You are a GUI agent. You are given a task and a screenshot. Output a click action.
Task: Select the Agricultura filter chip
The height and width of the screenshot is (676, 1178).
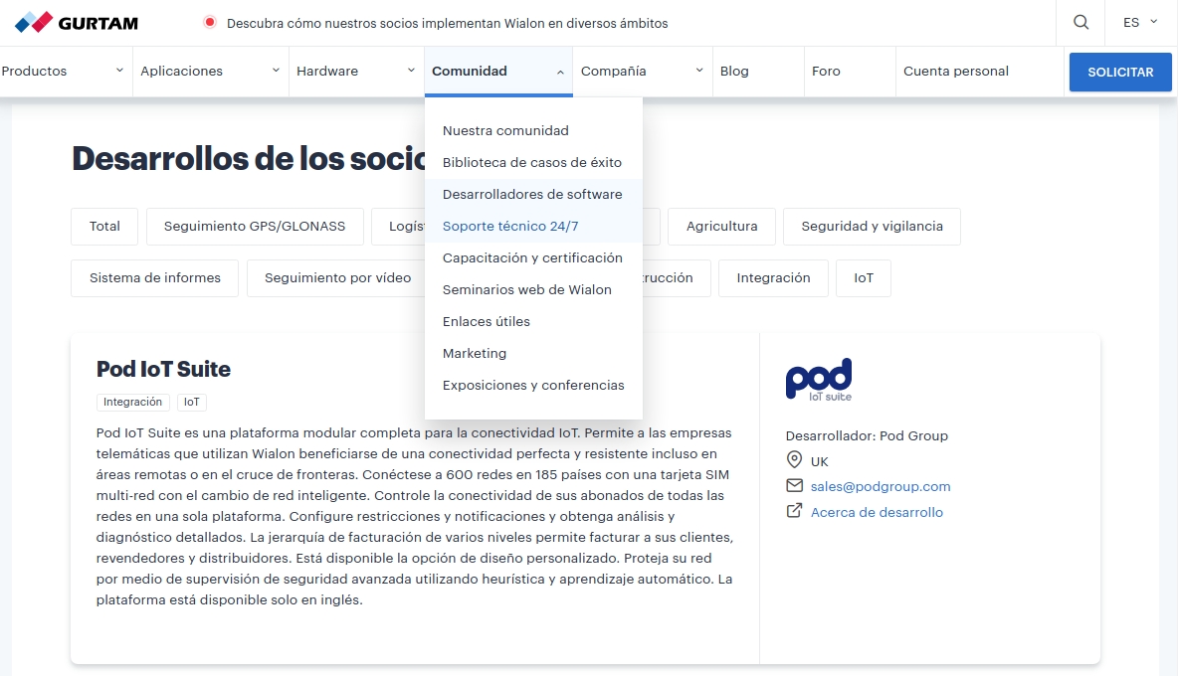coord(721,226)
